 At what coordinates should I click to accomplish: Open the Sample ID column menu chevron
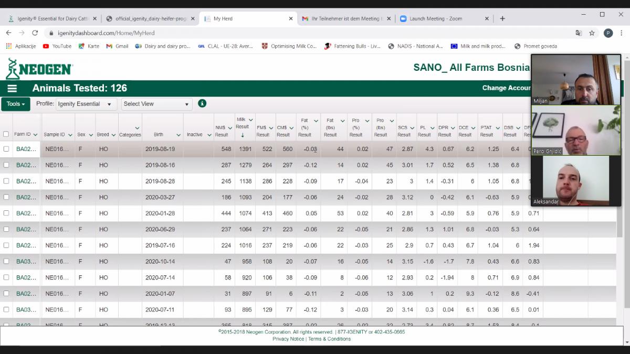[70, 135]
